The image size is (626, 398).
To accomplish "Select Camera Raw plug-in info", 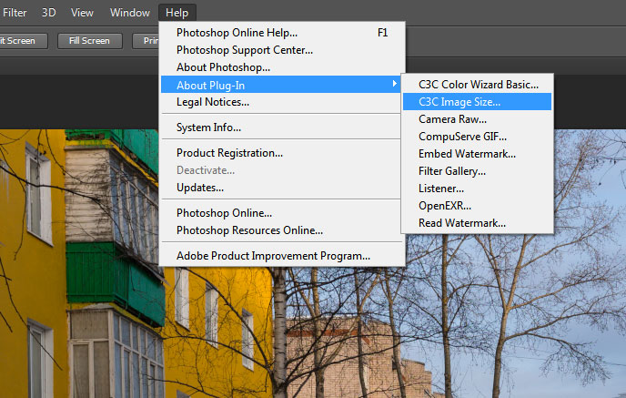I will pyautogui.click(x=478, y=119).
